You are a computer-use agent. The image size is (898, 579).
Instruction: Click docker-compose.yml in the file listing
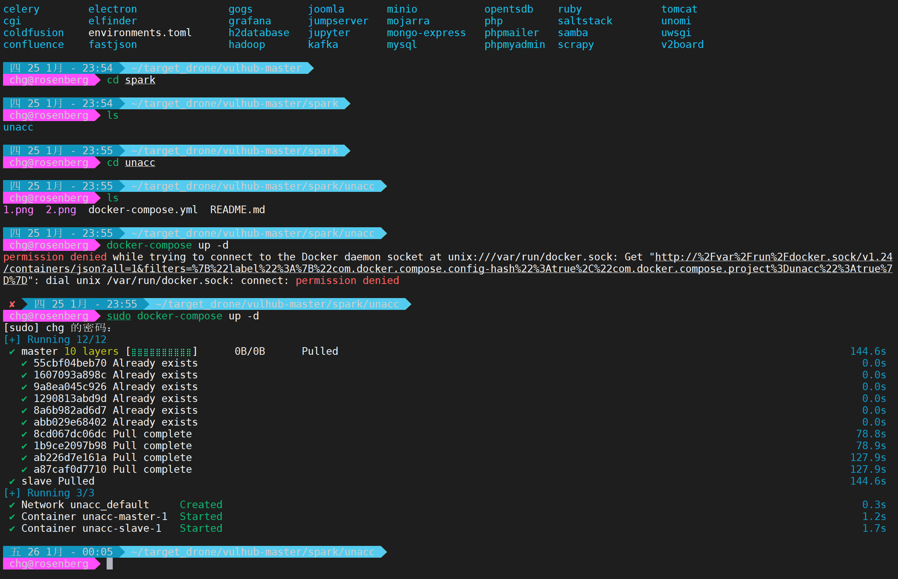[x=143, y=210]
